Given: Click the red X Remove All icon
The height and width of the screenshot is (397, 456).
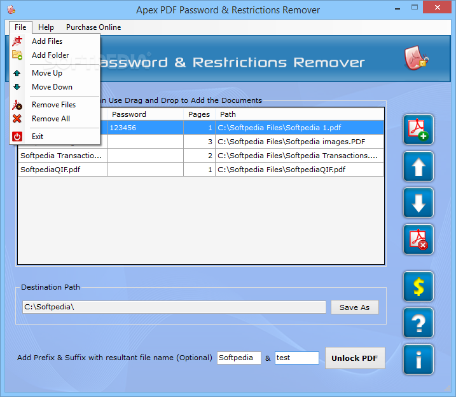Looking at the screenshot, I should click(17, 119).
